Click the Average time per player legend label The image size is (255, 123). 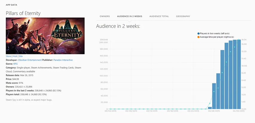tap(217, 37)
